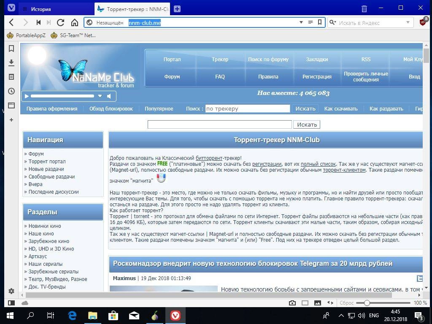The width and height of the screenshot is (432, 324).
Task: Open the closed tabs trash can
Action: tap(364, 8)
